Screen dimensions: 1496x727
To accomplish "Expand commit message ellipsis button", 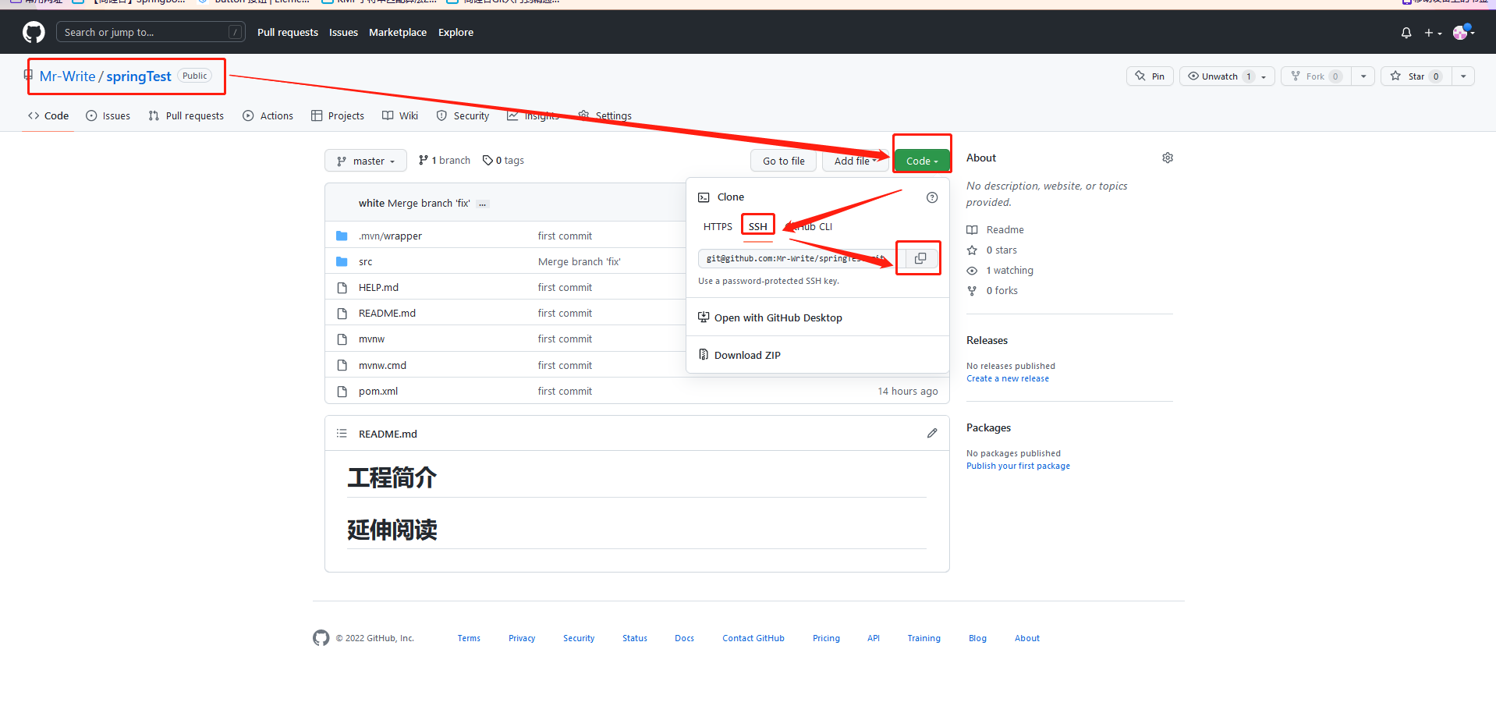I will 483,204.
